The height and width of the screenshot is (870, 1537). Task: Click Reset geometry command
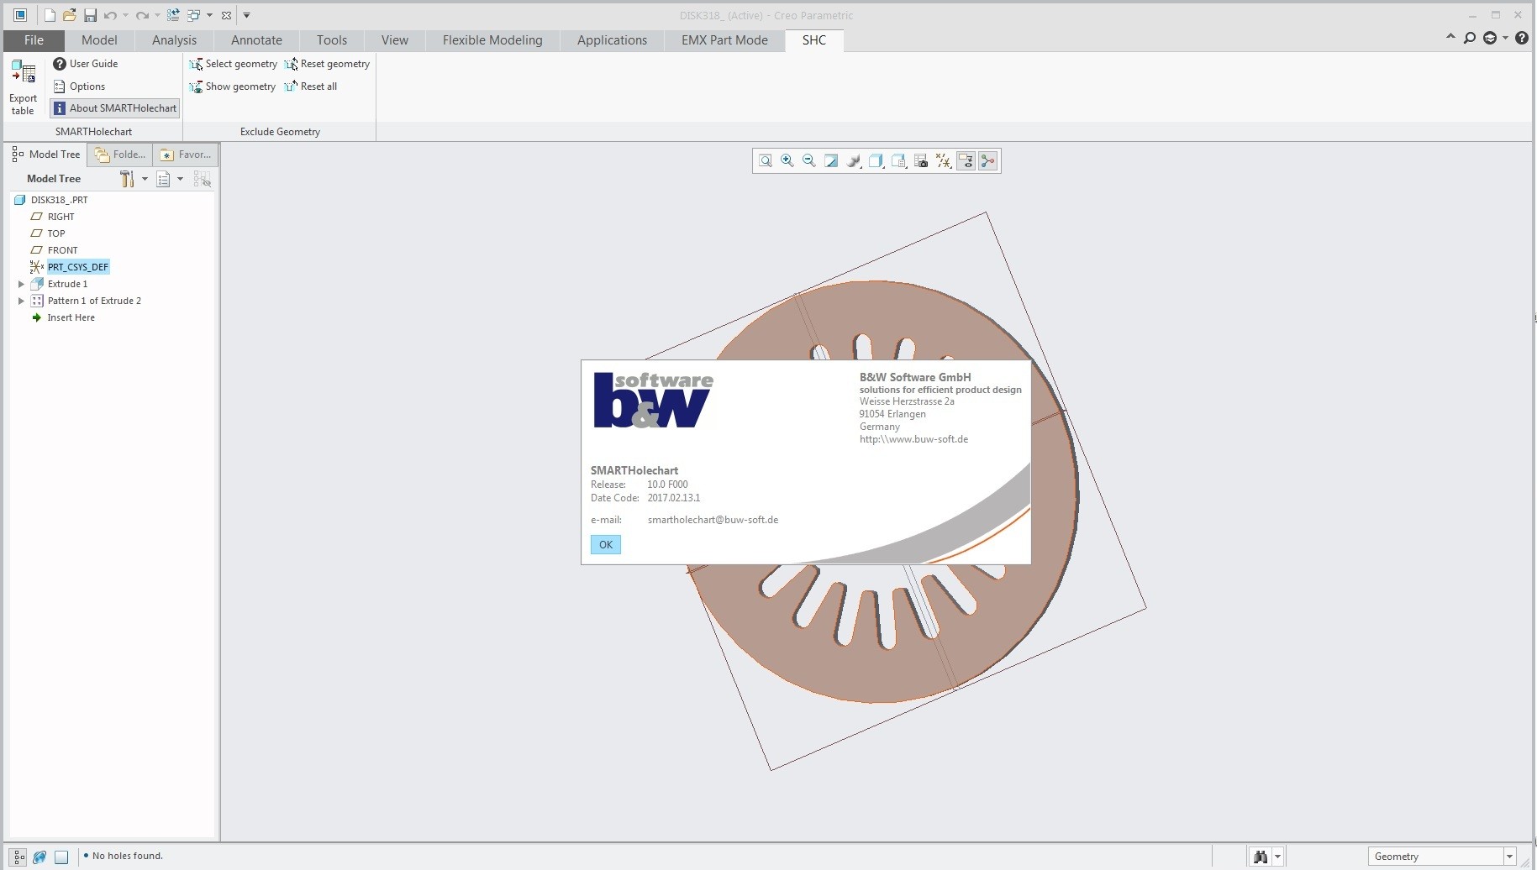[327, 64]
